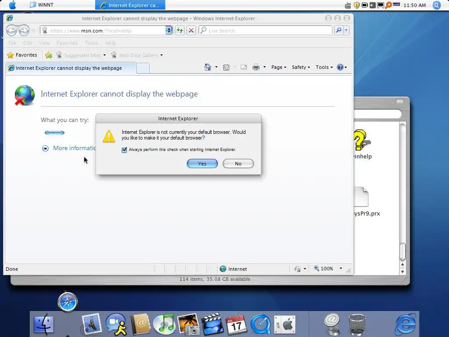Screen dimensions: 449x337
Task: Expand the Home button dropdown arrow
Action: pyautogui.click(x=216, y=67)
